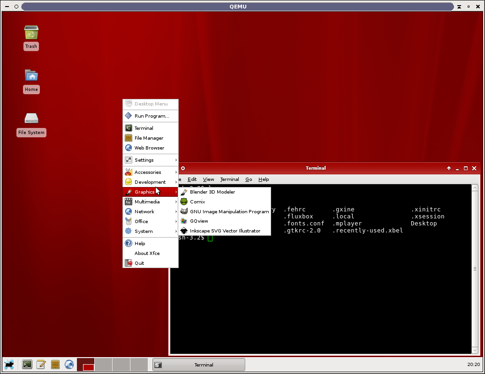Image resolution: width=485 pixels, height=374 pixels.
Task: Click the Help question mark icon
Action: click(x=129, y=243)
